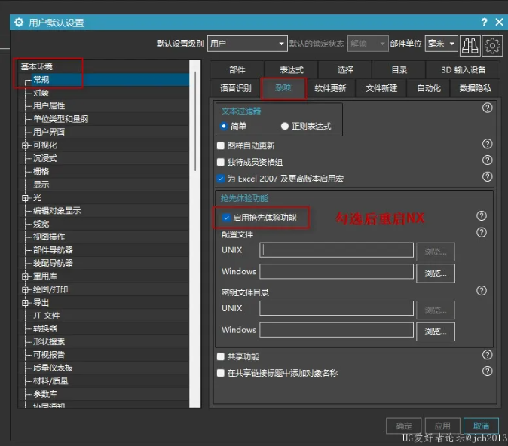Image resolution: width=508 pixels, height=446 pixels.
Task: Uncheck 启用抢先体验功能 checkbox
Action: tap(226, 218)
